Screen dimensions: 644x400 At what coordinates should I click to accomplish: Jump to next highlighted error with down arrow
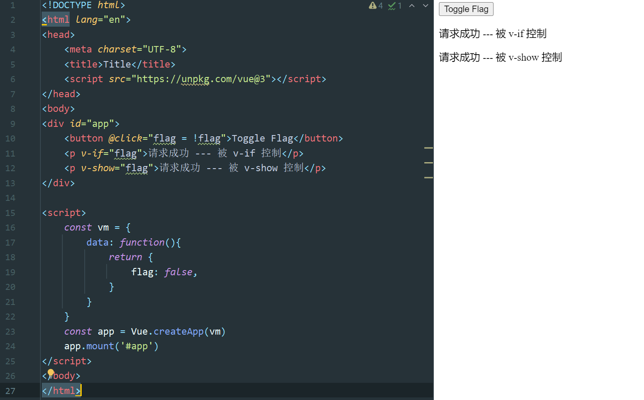pos(426,6)
